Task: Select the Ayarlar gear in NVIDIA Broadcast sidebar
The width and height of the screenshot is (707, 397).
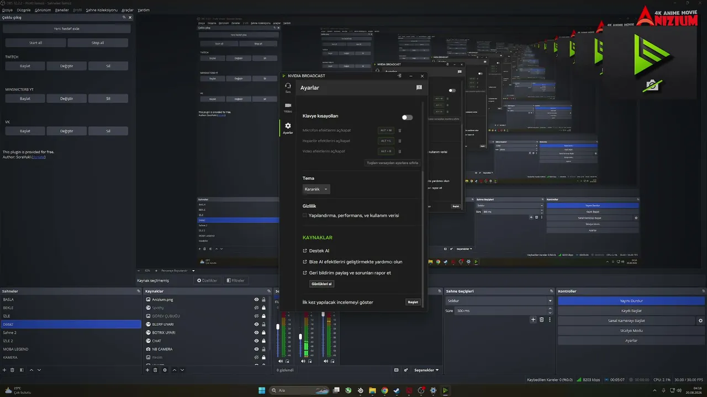Action: pyautogui.click(x=288, y=128)
